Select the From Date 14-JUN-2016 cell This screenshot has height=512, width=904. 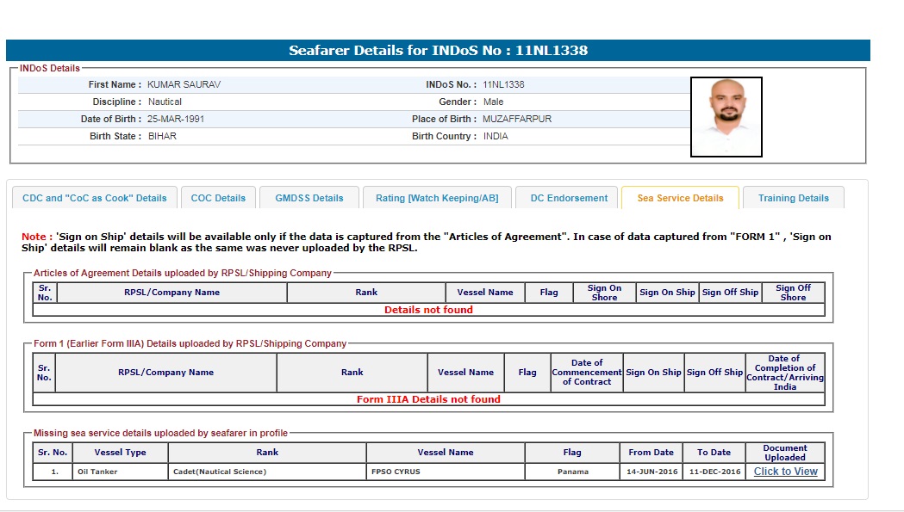click(651, 472)
